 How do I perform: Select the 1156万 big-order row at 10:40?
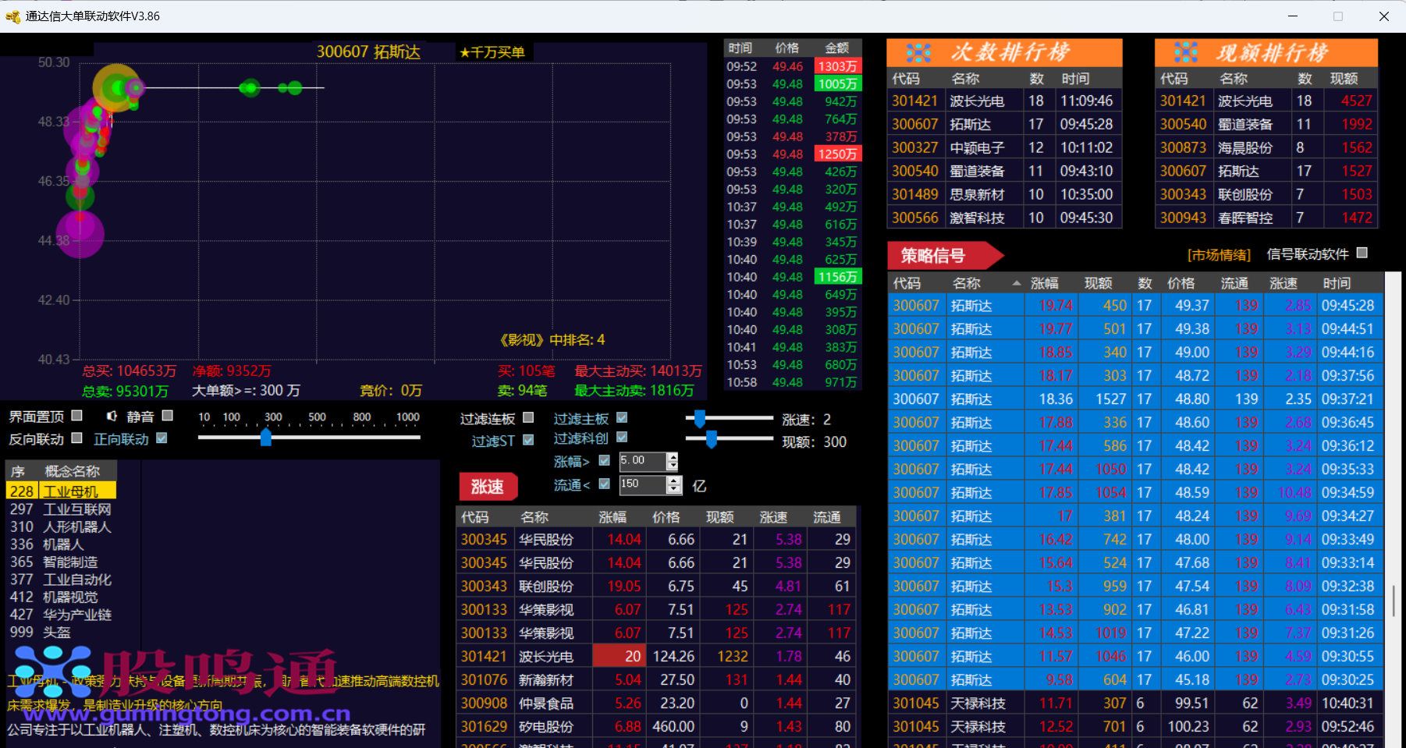click(x=792, y=277)
